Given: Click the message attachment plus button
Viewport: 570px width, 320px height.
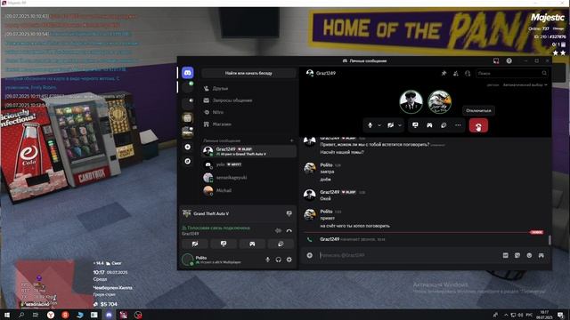Looking at the screenshot, I should tap(309, 255).
